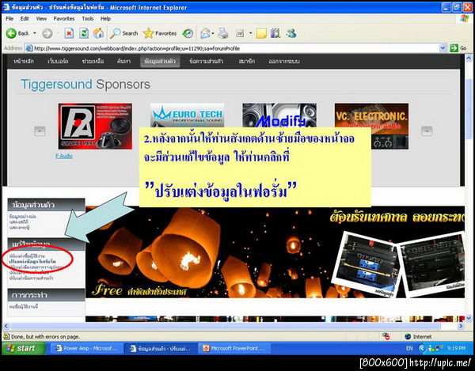
Task: Open the Help menu
Action: point(105,18)
